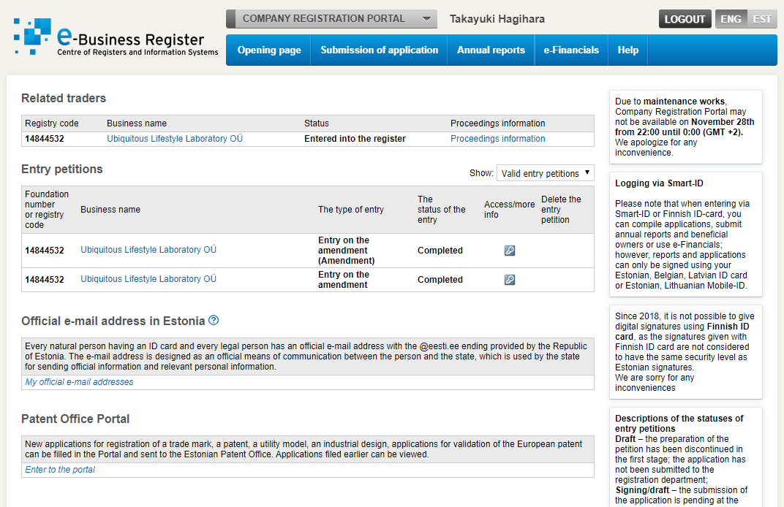Open Ubiquitous Lifestyle Laboratory OÜ in Related traders
This screenshot has width=784, height=507.
tap(175, 138)
